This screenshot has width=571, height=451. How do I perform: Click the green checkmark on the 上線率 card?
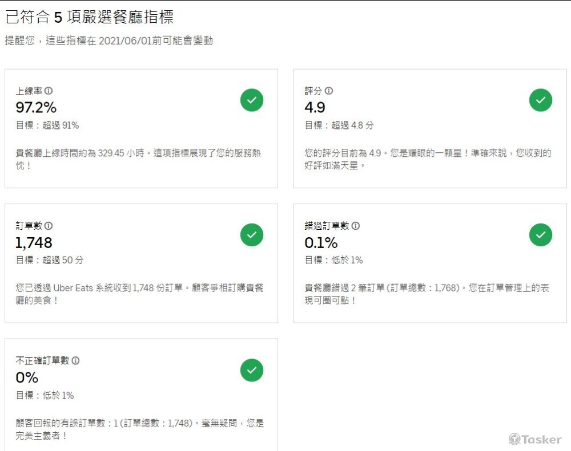tap(252, 100)
